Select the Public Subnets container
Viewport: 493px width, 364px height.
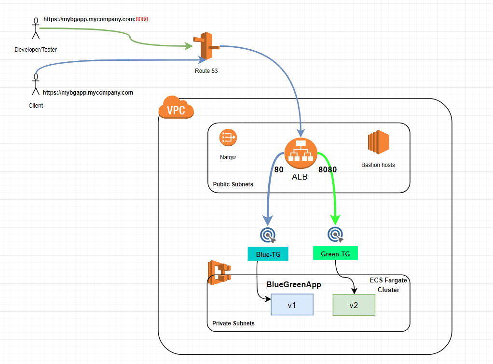pyautogui.click(x=233, y=184)
